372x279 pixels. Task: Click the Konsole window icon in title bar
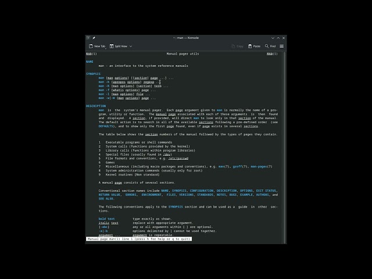pos(88,38)
